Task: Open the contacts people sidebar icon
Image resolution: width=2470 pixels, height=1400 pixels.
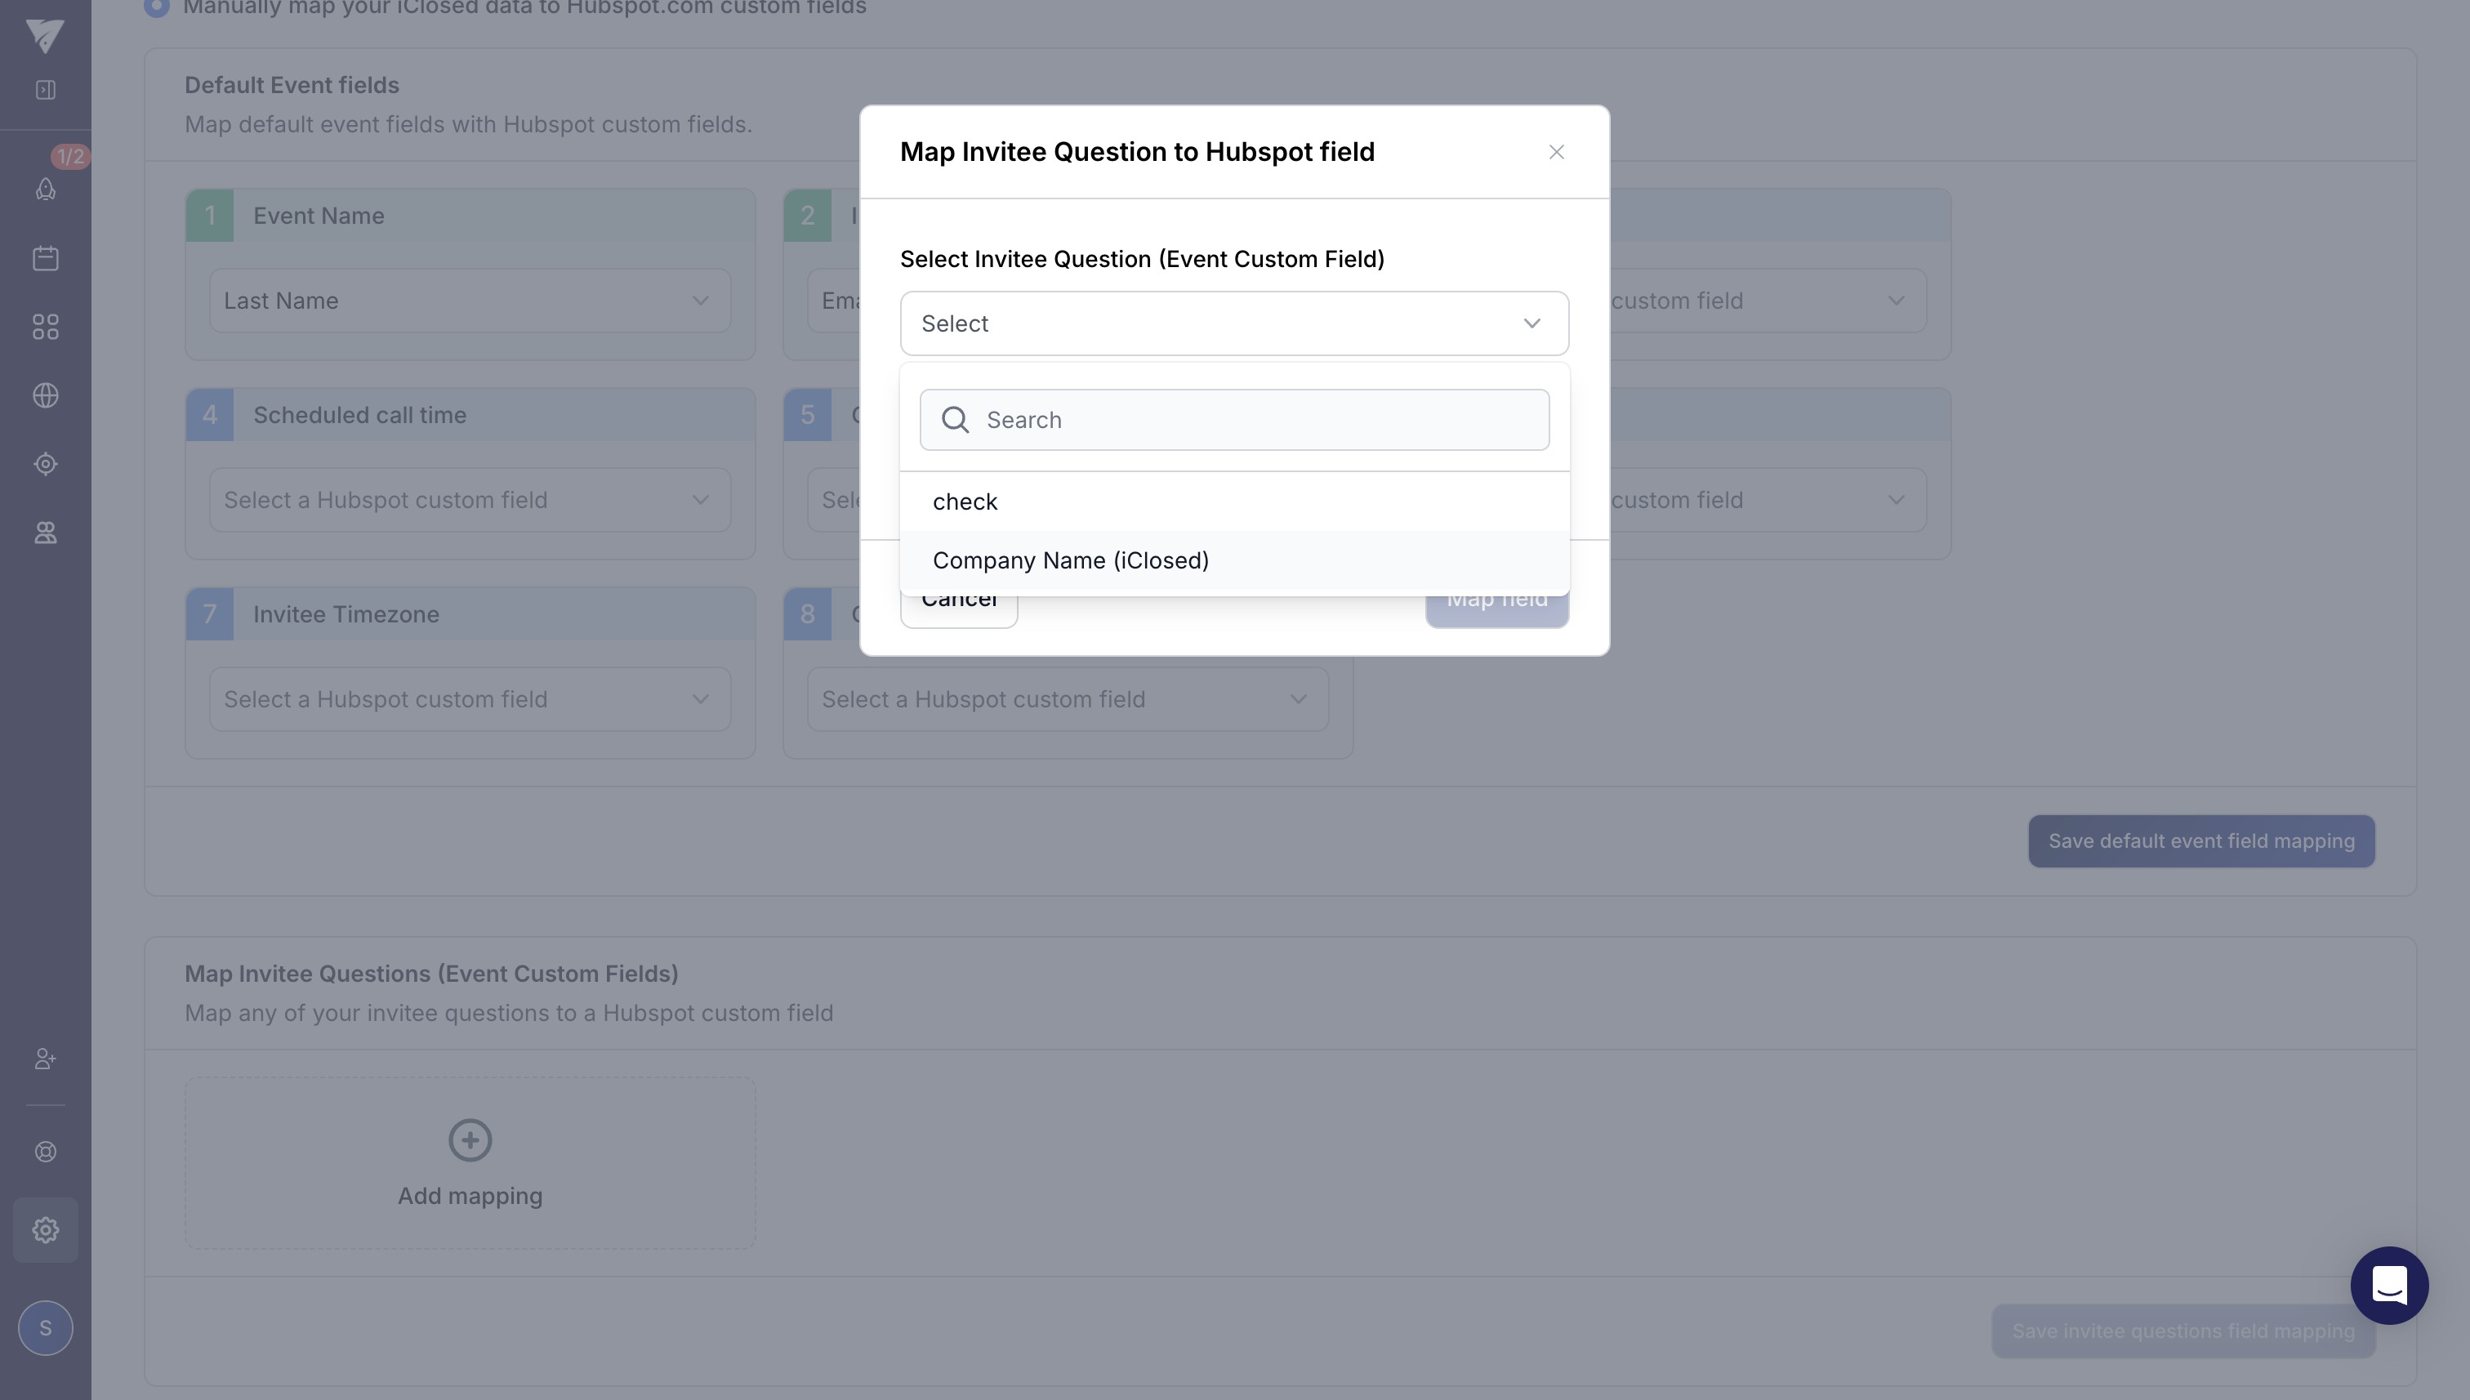Action: (x=45, y=533)
